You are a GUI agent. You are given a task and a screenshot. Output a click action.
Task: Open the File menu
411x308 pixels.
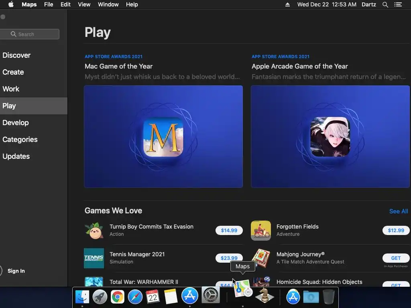point(49,4)
